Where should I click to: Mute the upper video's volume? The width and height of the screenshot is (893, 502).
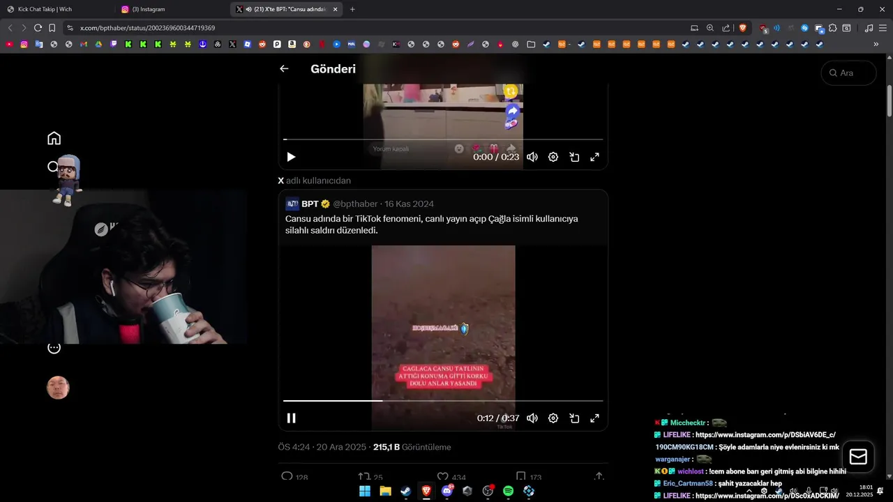tap(532, 157)
